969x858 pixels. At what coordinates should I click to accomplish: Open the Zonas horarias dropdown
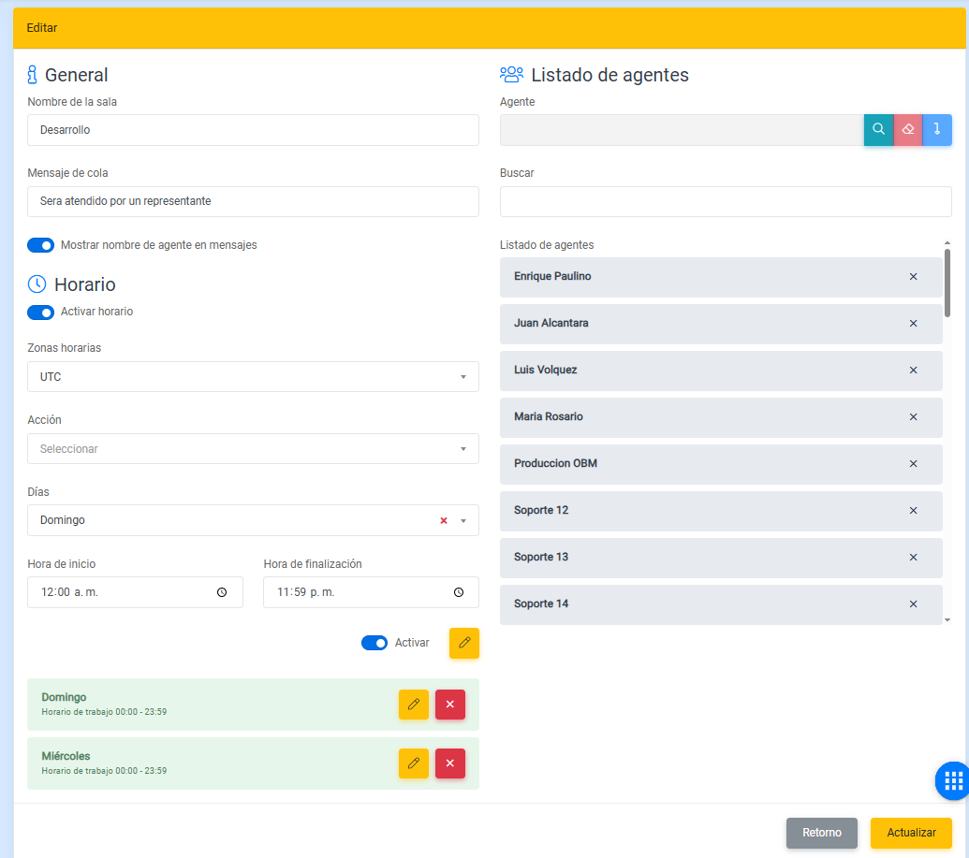(253, 377)
